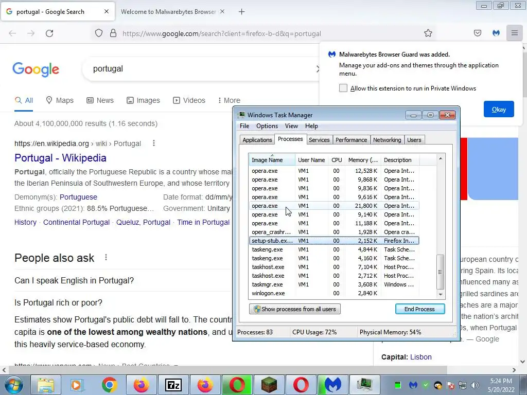Bookmark this page with the star icon

click(x=428, y=33)
